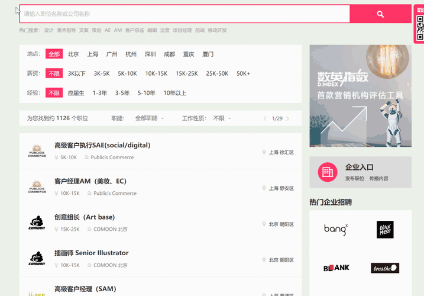Image resolution: width=424 pixels, height=296 pixels.
Task: Focus the job or company search field
Action: [x=185, y=14]
